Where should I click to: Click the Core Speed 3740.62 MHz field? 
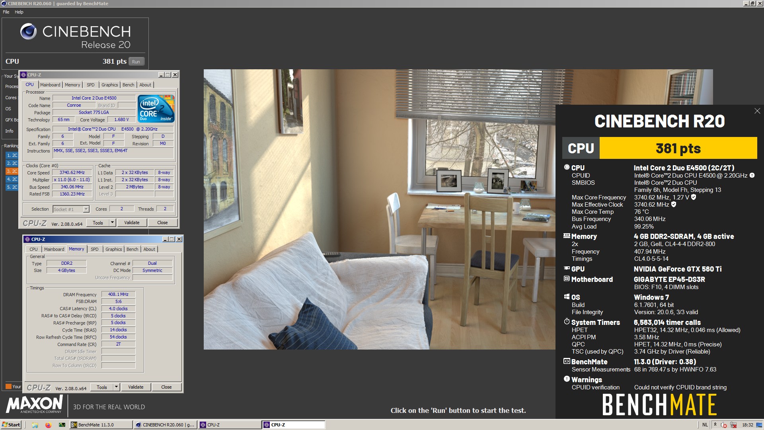[x=72, y=172]
